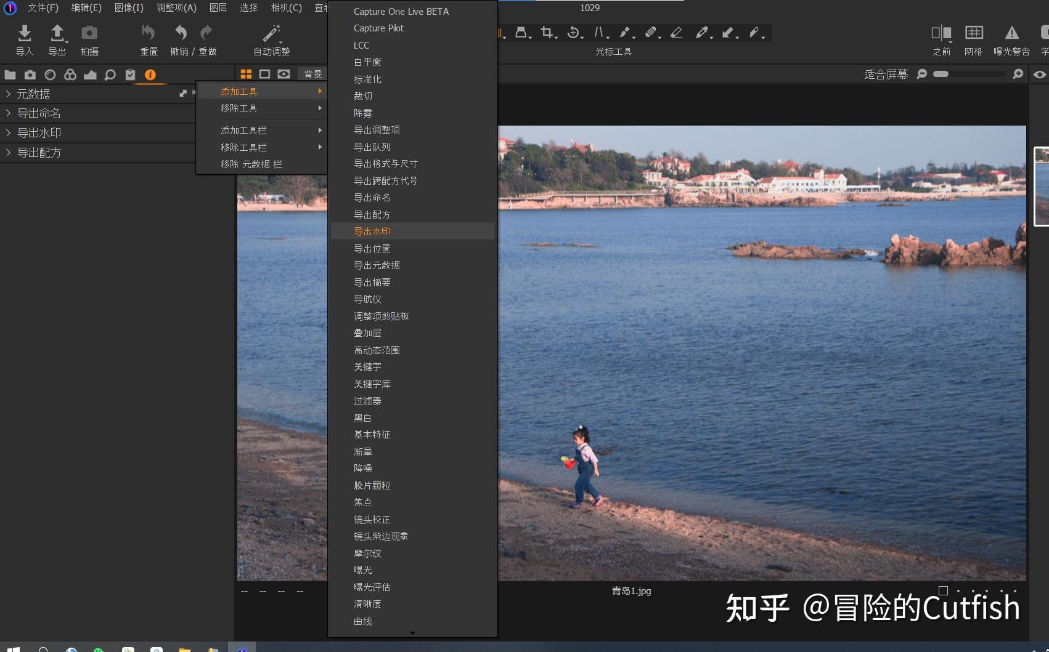The image size is (1049, 652).
Task: Adjust the viewer zoom slider
Action: (969, 74)
